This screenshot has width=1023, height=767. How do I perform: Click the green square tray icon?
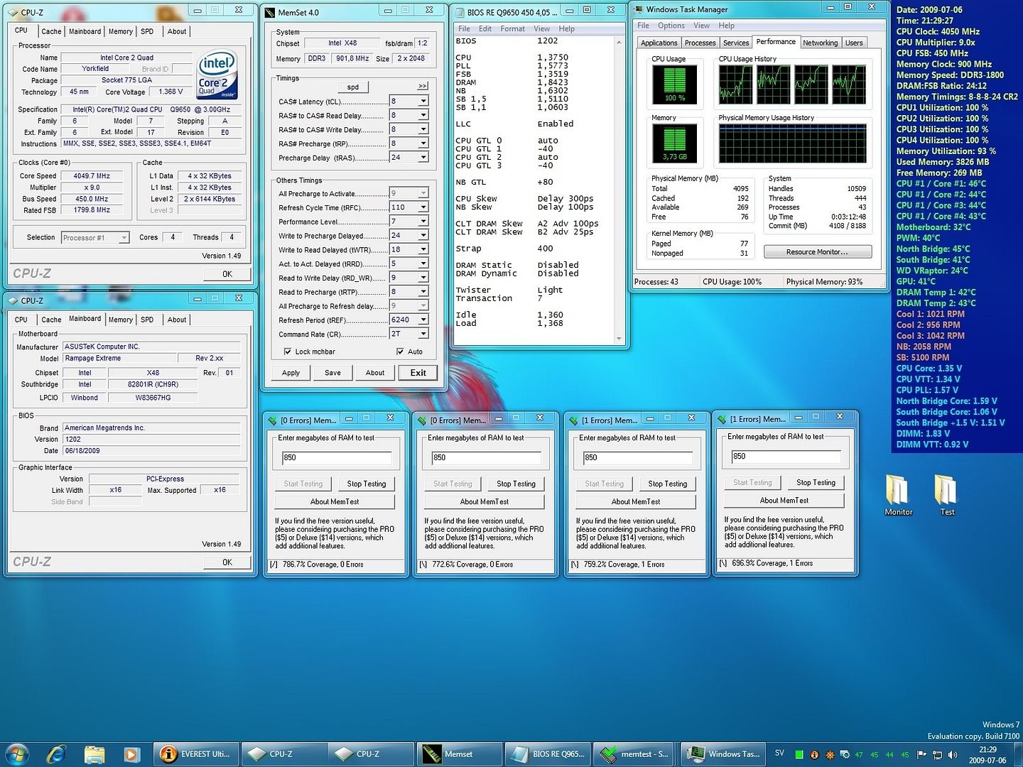799,754
